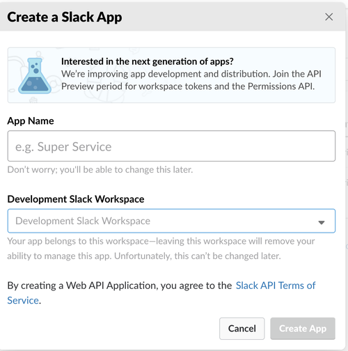Viewport: 348px width, 351px height.
Task: Click the 'Interested in the next generation' headline
Action: (147, 61)
